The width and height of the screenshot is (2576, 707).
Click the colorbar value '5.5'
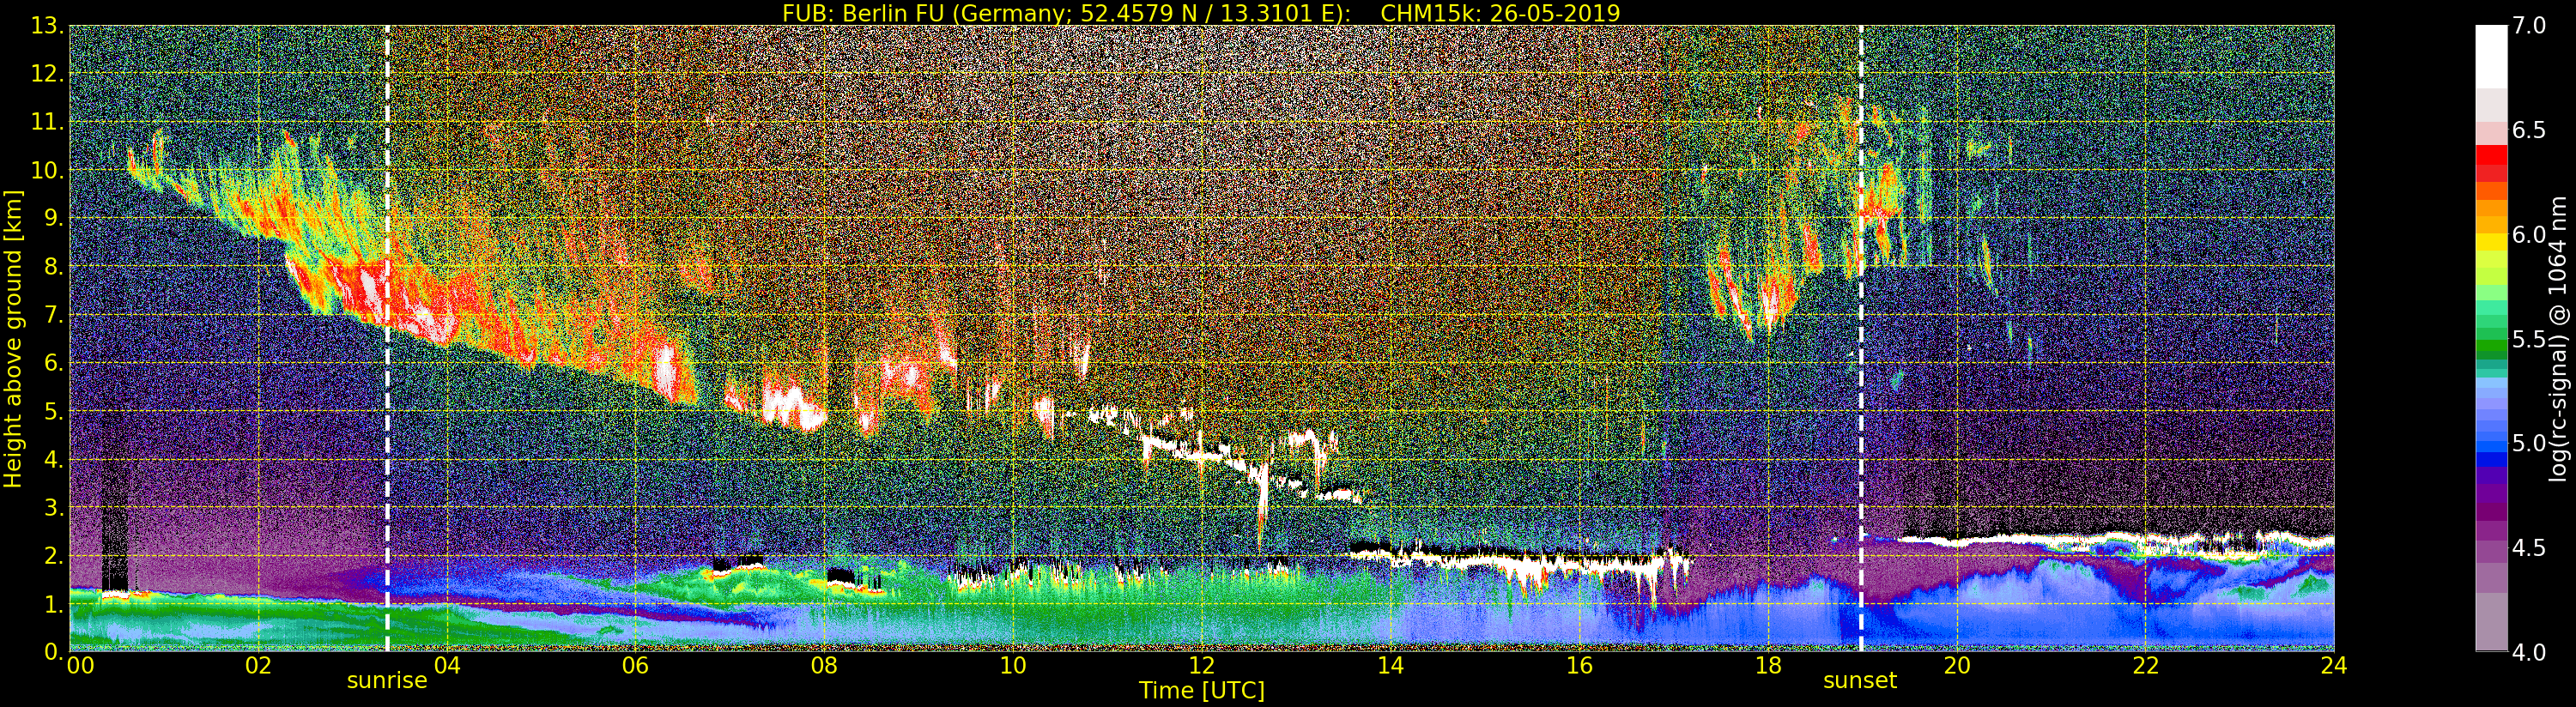[x=2529, y=339]
